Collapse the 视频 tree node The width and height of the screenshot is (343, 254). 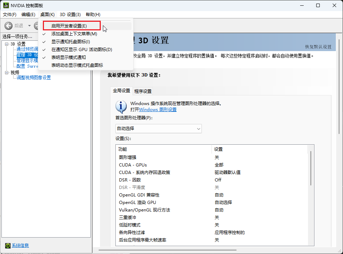pyautogui.click(x=6, y=73)
